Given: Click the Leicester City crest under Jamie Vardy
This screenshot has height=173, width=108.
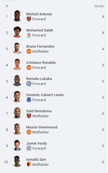Looking at the screenshot, I should pos(29,148).
